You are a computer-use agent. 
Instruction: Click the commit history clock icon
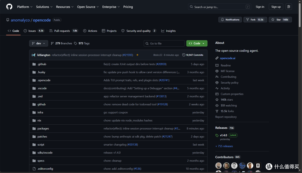(184, 55)
